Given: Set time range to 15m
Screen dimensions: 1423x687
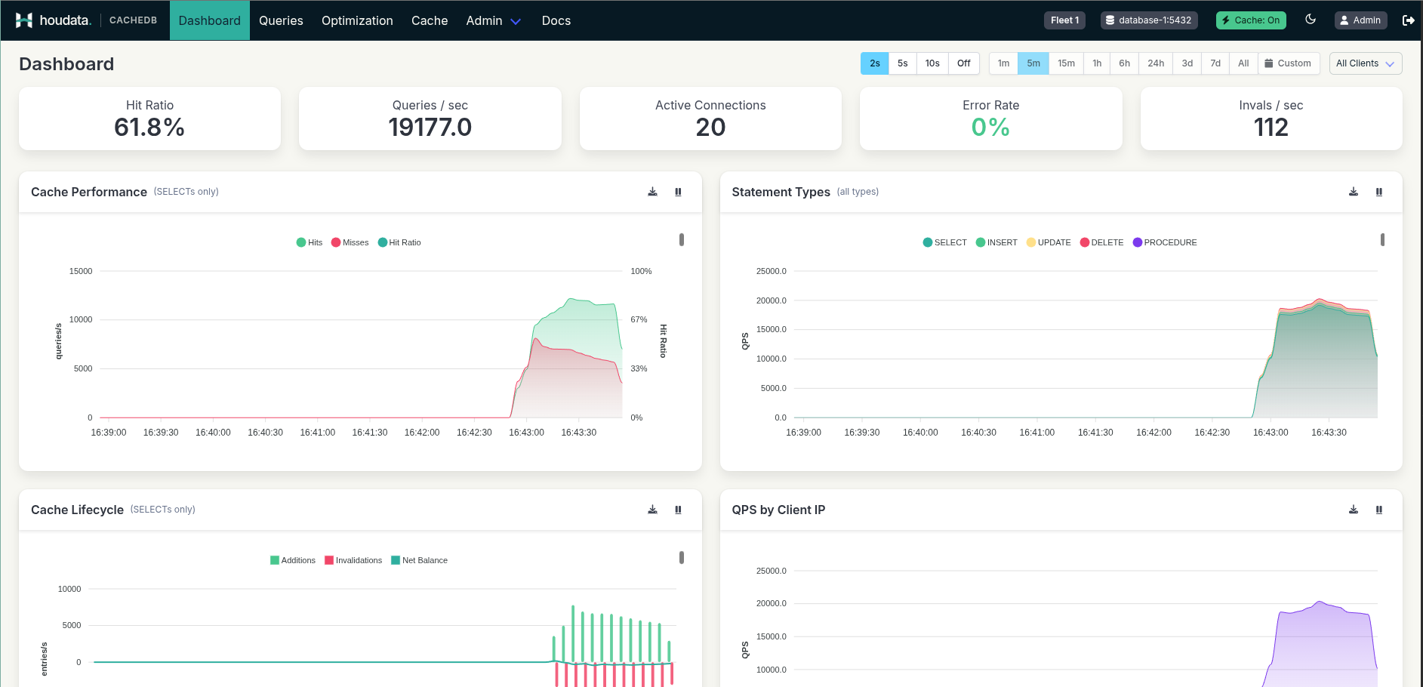Looking at the screenshot, I should 1066,63.
